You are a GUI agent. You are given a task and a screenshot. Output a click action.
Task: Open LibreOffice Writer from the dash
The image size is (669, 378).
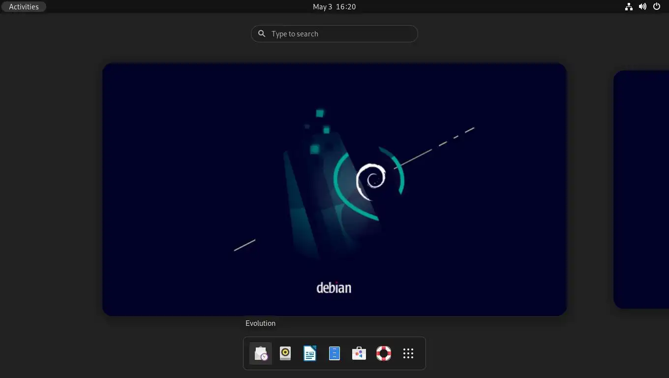[310, 353]
